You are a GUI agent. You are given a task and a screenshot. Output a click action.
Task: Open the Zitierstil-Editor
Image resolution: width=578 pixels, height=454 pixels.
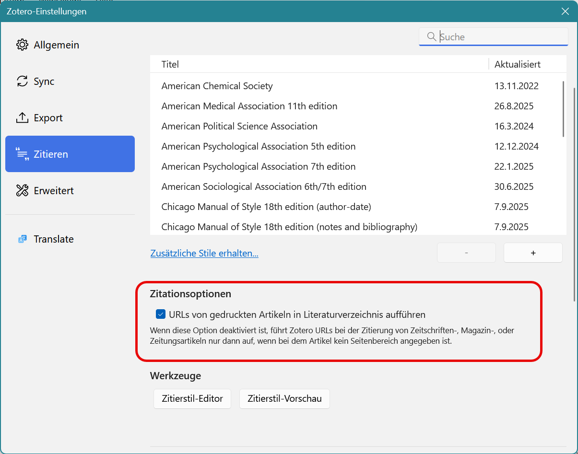[192, 399]
